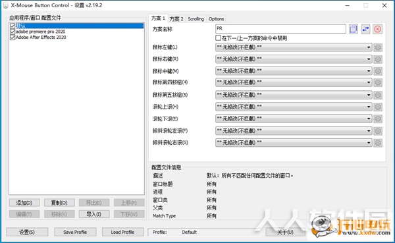Expand the 鼠标中键(M) action dropdown
395x243 pixels.
(x=294, y=71)
